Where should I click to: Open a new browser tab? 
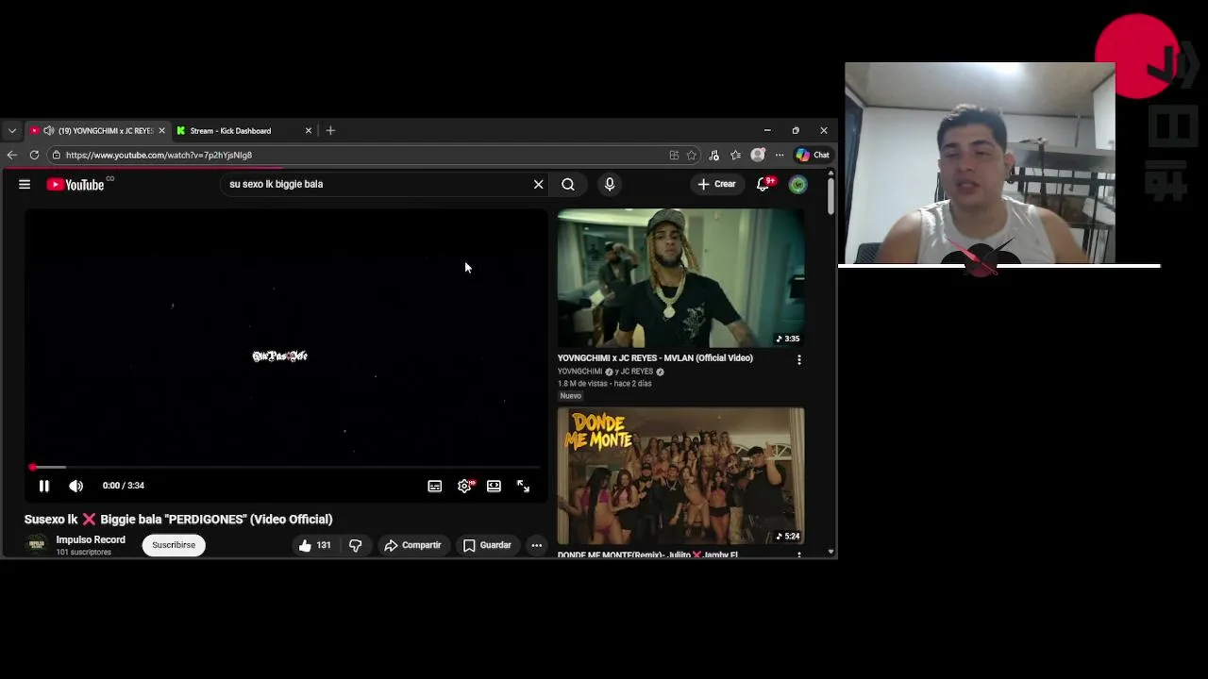(330, 131)
